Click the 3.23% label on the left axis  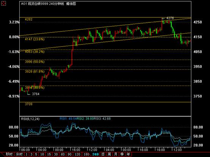click(x=14, y=22)
